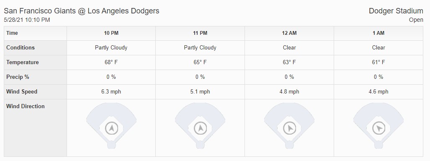Select the 1 AM baseball field diagram
The width and height of the screenshot is (430, 161).
[379, 126]
